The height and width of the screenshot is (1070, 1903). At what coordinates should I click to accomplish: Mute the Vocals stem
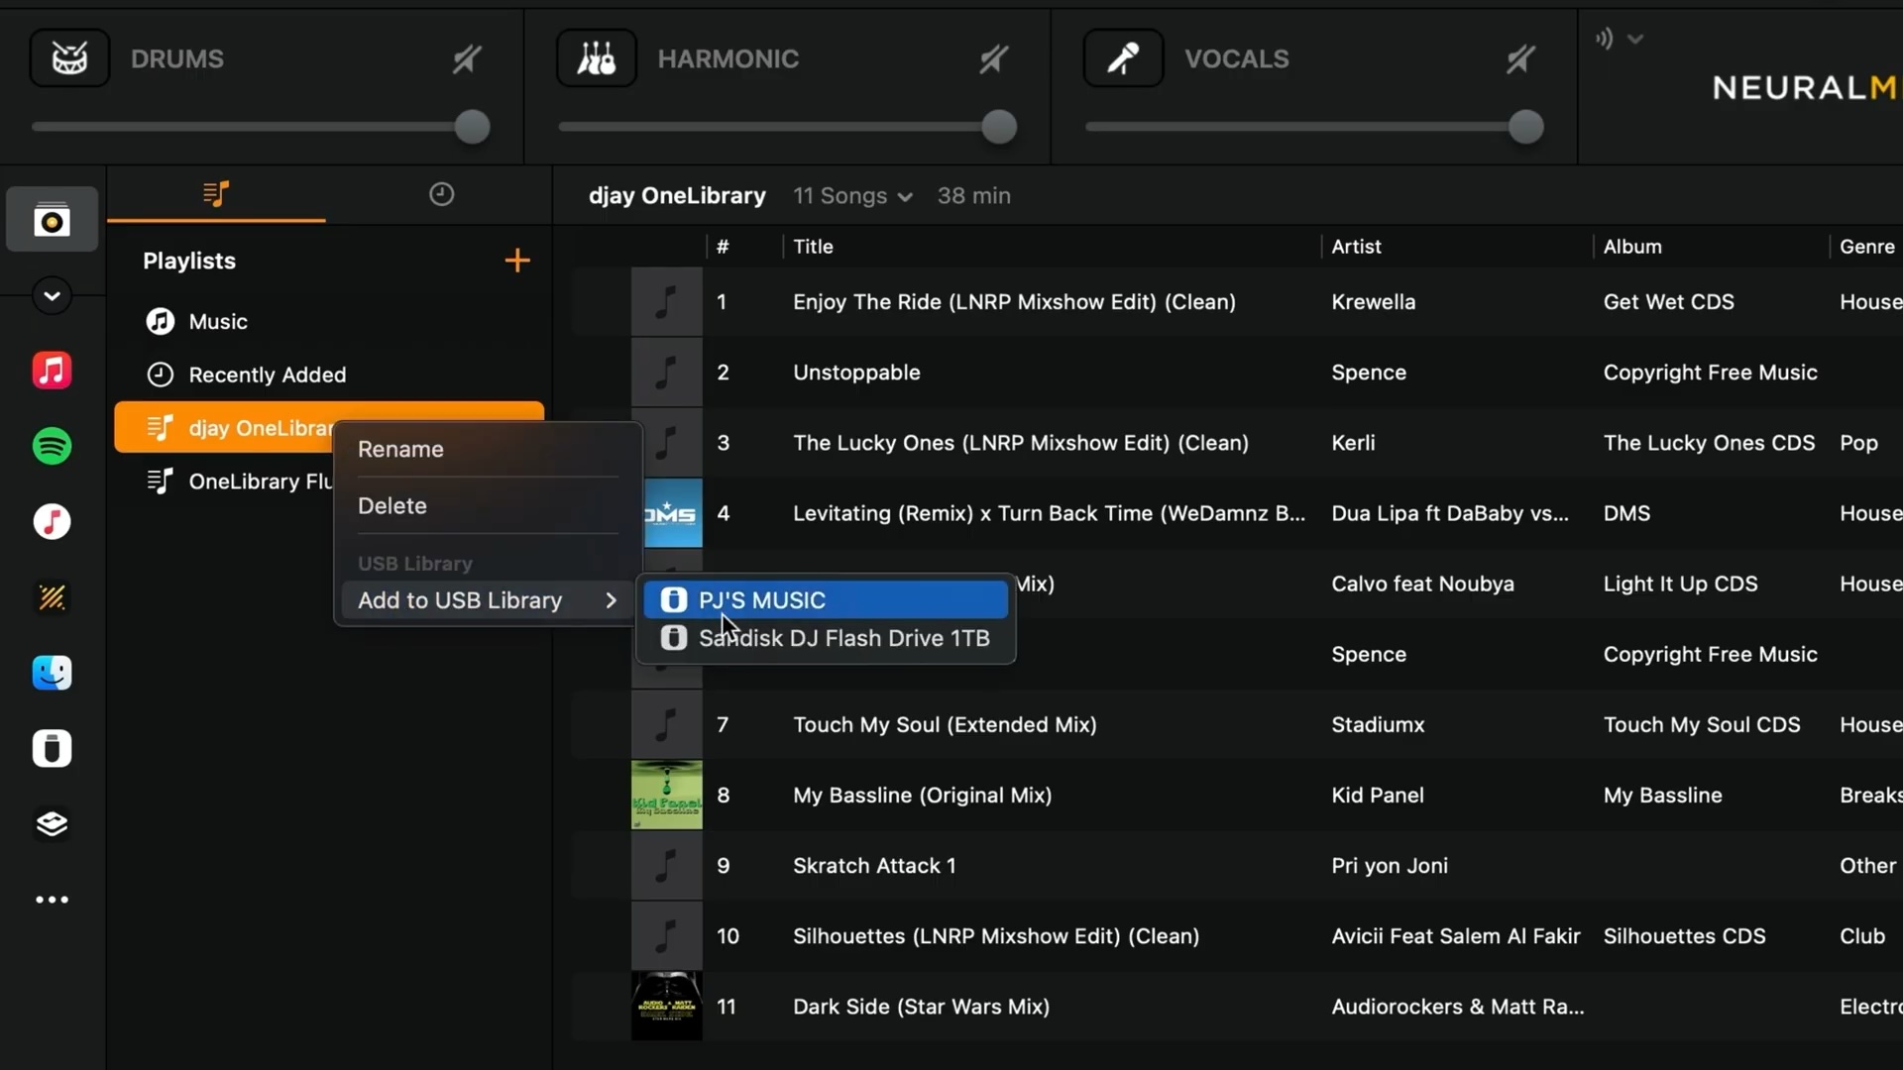(1520, 59)
